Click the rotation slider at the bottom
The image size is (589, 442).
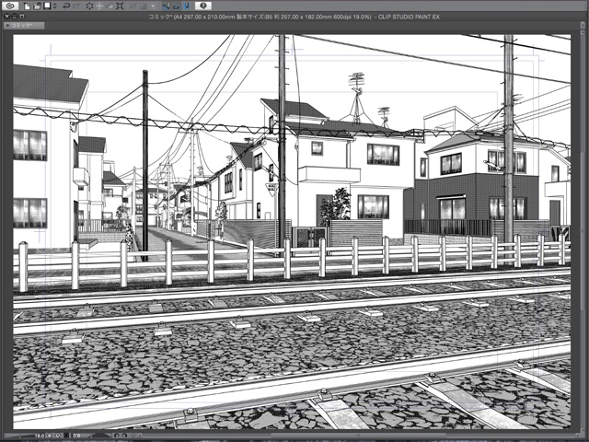coord(101,436)
